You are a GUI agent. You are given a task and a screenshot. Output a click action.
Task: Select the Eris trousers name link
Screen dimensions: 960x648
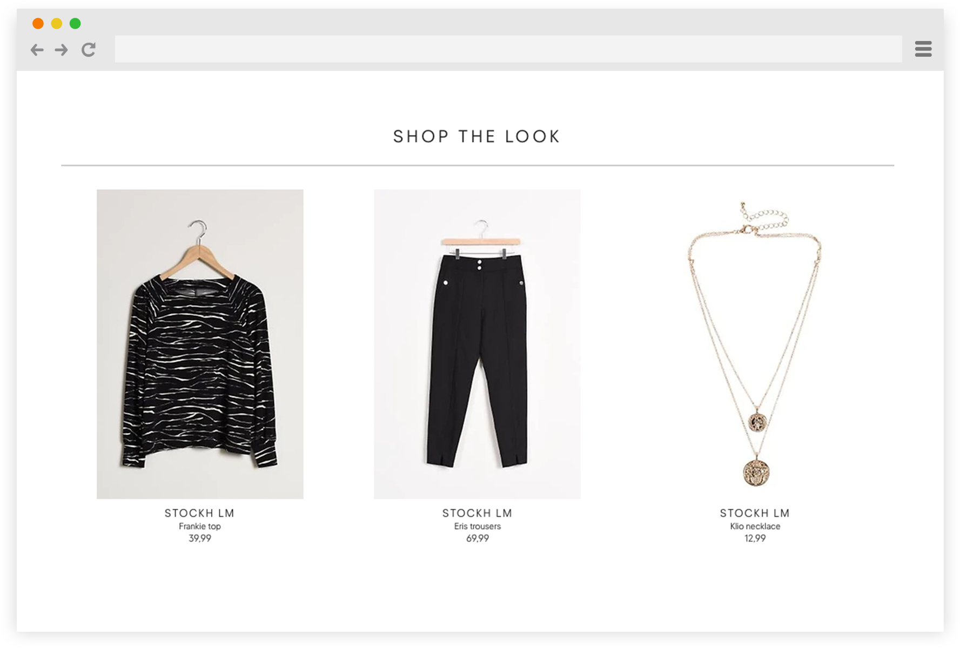tap(478, 526)
